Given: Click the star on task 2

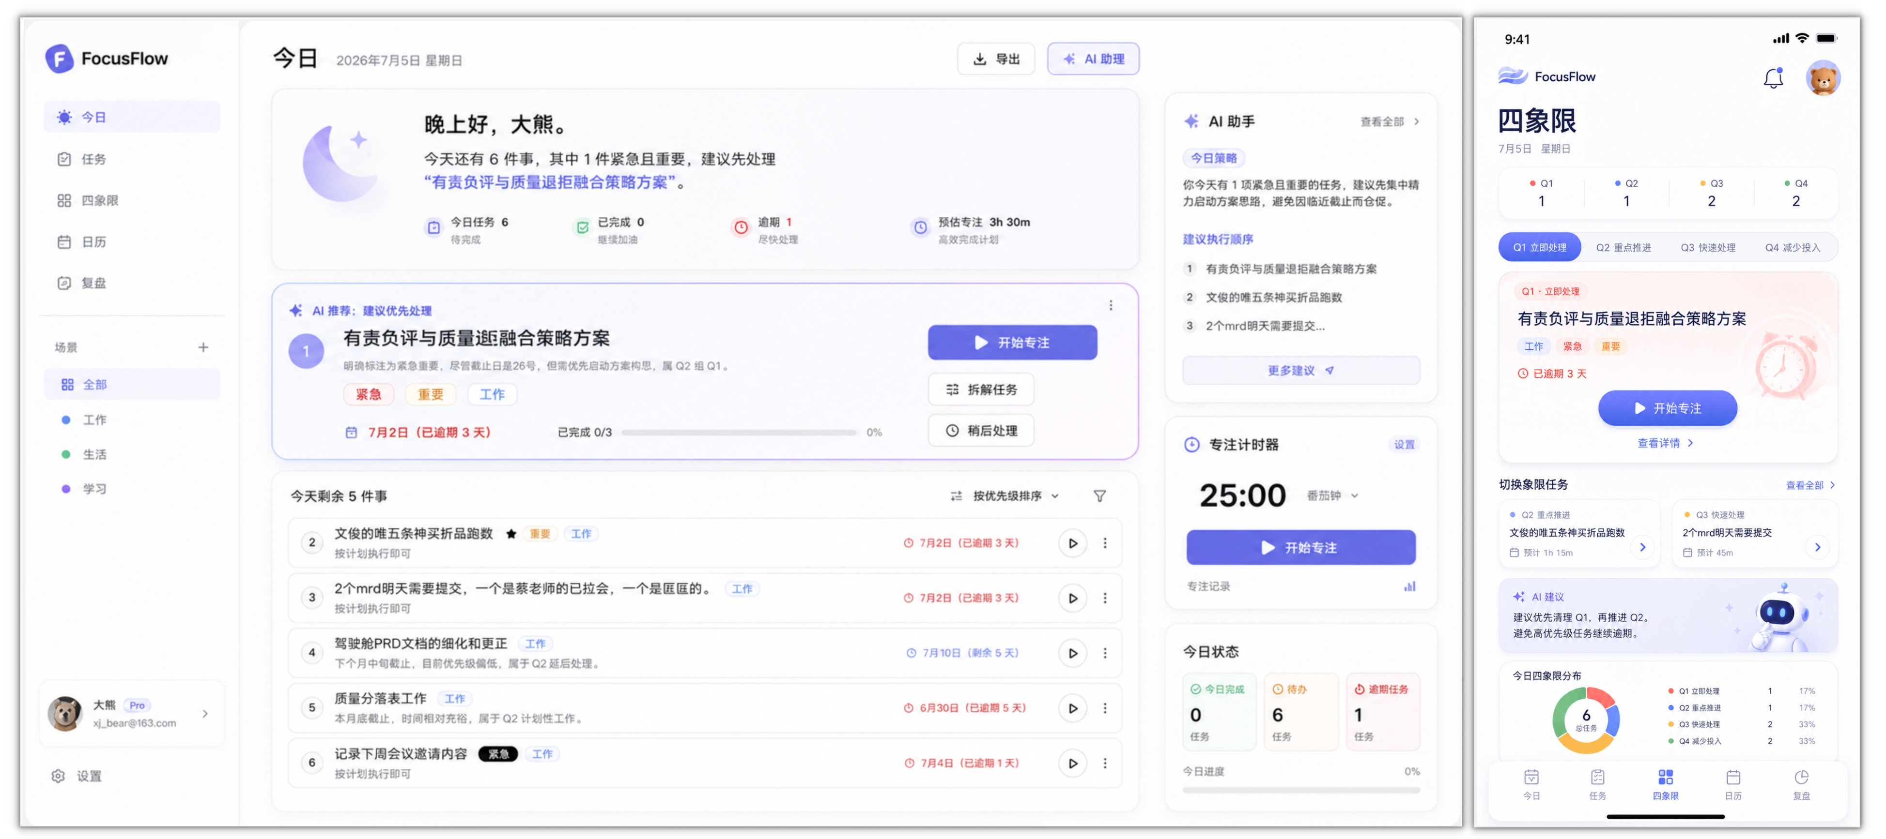Looking at the screenshot, I should 511,533.
